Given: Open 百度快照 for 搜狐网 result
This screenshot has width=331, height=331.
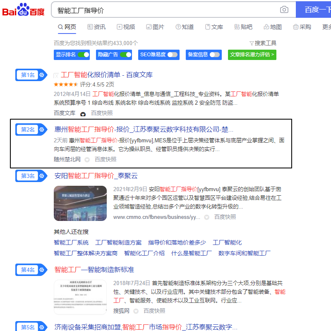Looking at the screenshot, I should pos(154,311).
